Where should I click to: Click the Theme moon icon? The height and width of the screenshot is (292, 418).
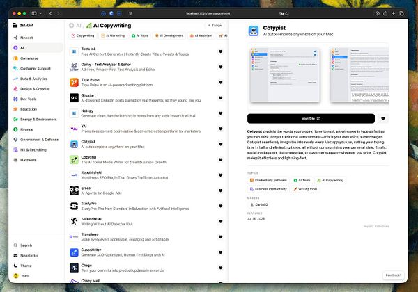click(15, 266)
